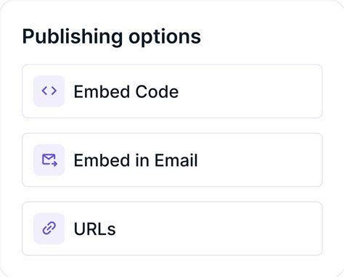Click empty area inside the URLs card
The width and height of the screenshot is (344, 277).
point(218,228)
